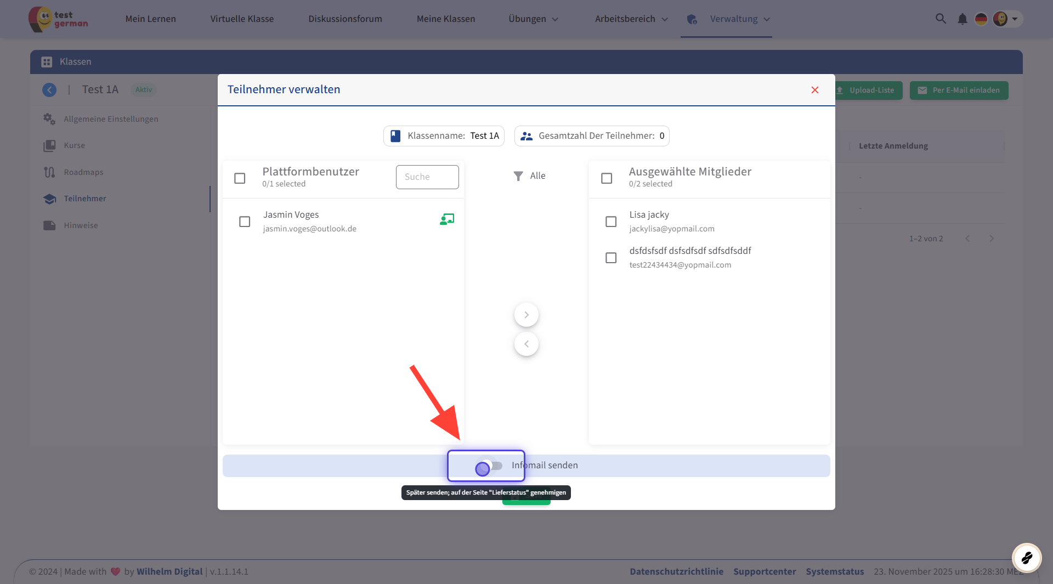Open the Diskussionsforum menu item

click(x=345, y=19)
